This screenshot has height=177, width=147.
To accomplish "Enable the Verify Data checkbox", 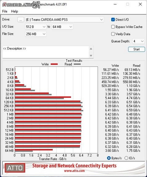I will coord(113,34).
